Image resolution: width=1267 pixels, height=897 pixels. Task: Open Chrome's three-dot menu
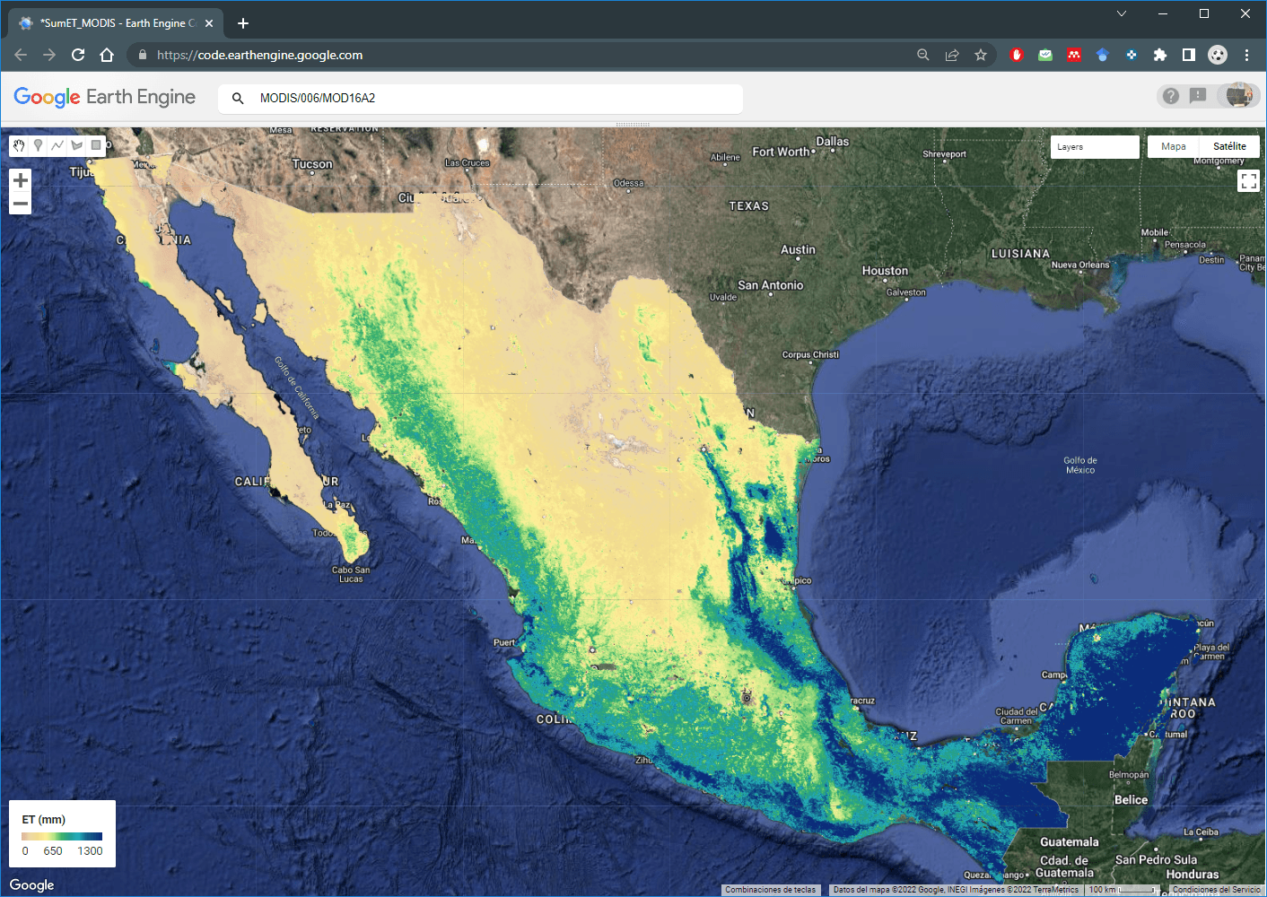[x=1246, y=55]
